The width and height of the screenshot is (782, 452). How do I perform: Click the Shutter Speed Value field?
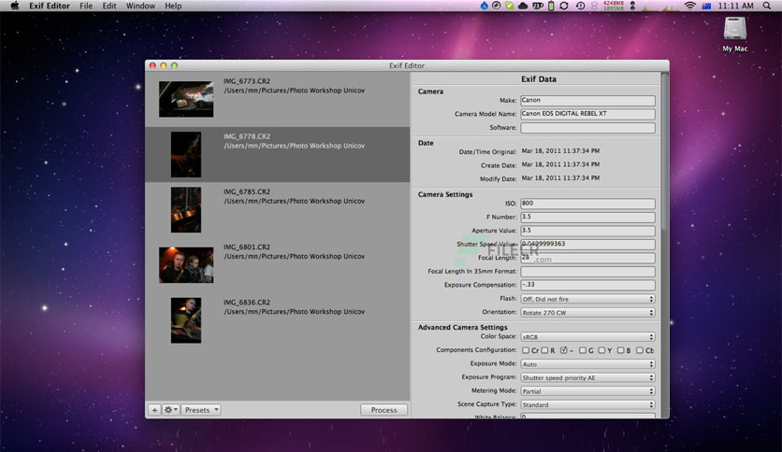(x=587, y=244)
